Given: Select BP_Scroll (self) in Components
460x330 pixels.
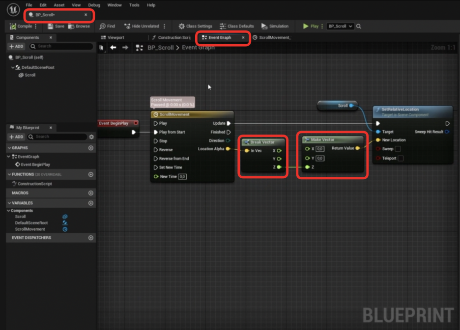Looking at the screenshot, I should click(x=29, y=57).
